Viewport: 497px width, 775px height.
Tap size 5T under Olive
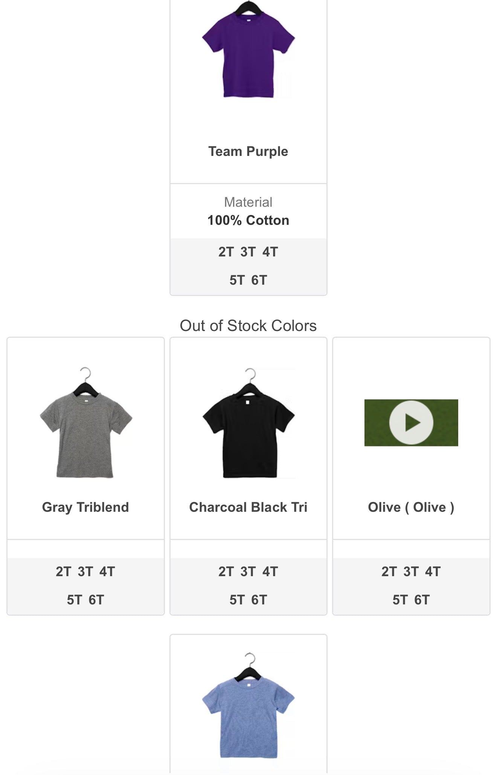click(400, 600)
